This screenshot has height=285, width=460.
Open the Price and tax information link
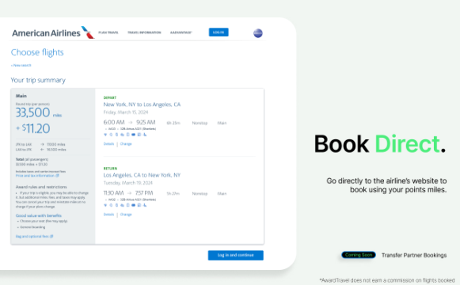pos(37,176)
